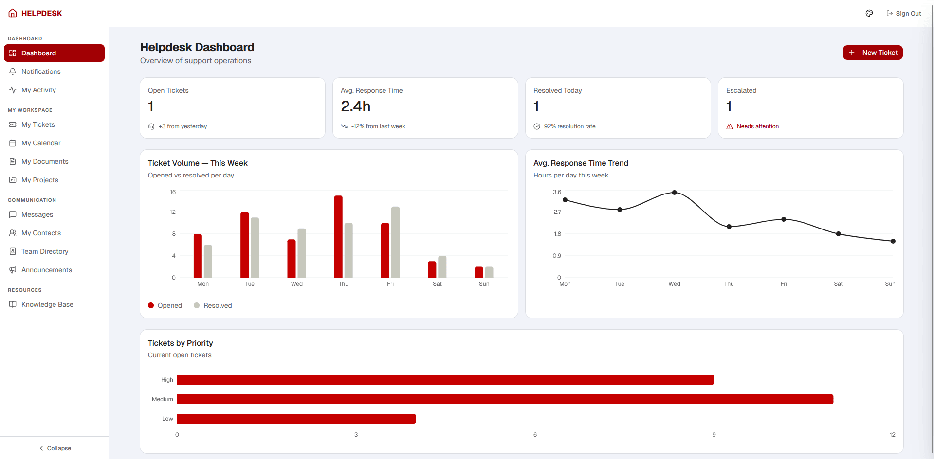Click the Medium priority bar

point(505,399)
